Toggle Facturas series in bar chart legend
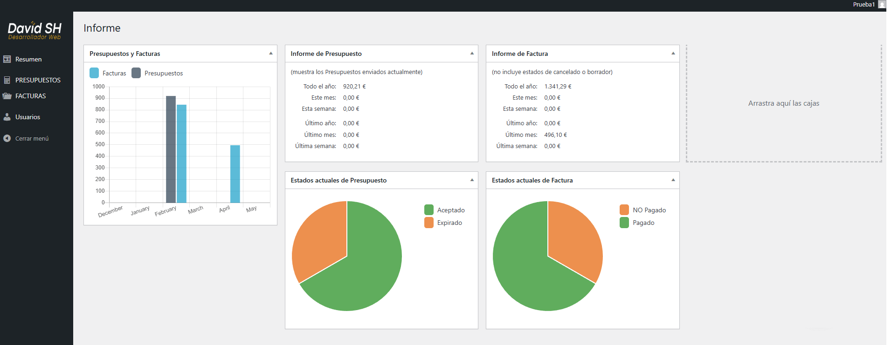The image size is (891, 345). (108, 73)
